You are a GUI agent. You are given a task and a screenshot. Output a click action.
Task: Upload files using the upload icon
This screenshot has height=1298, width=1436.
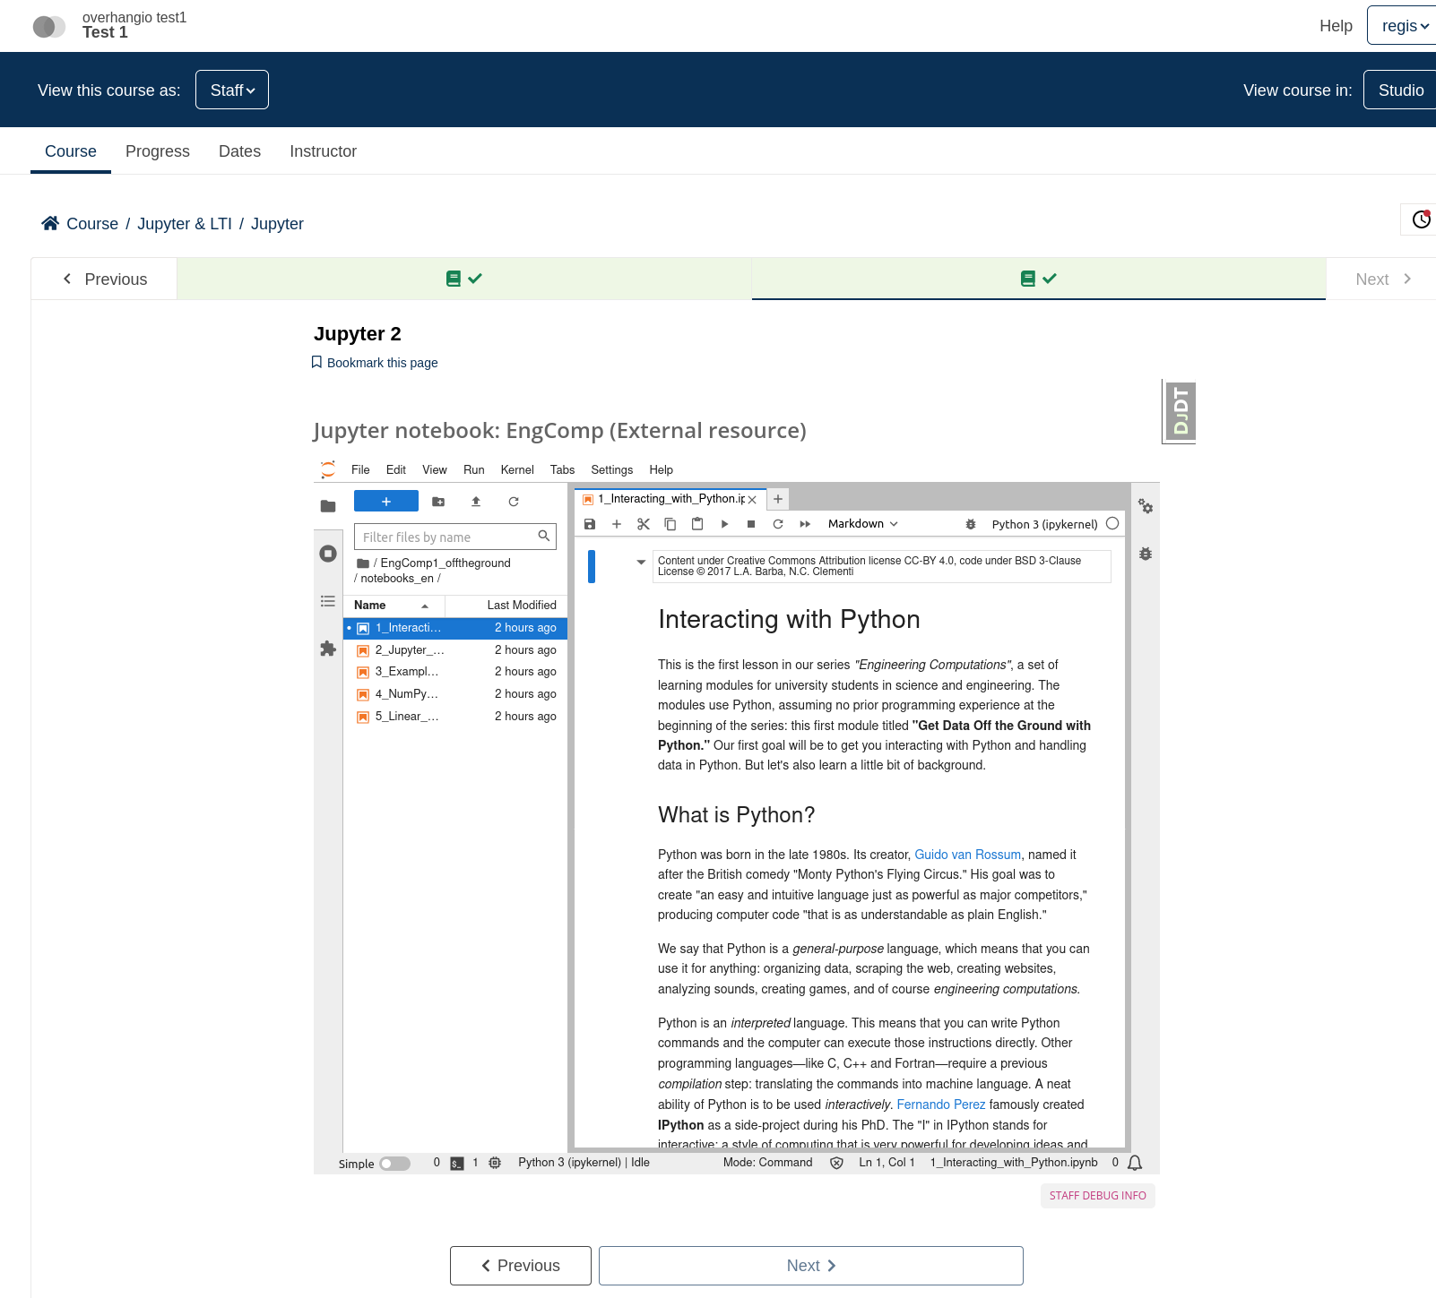[x=476, y=501]
